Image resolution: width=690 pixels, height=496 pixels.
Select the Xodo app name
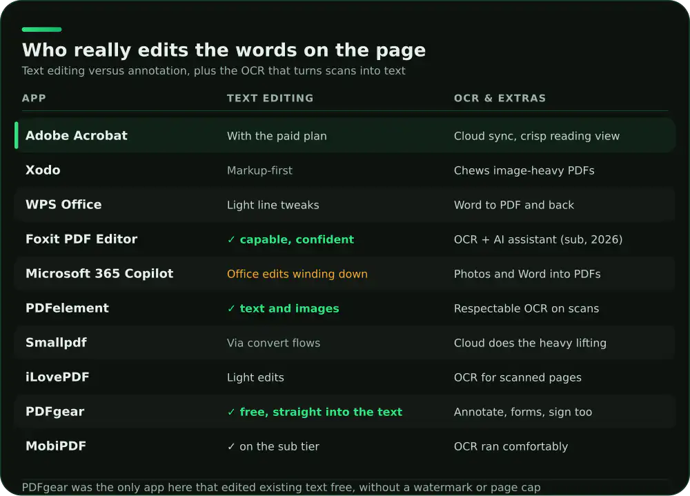click(43, 170)
